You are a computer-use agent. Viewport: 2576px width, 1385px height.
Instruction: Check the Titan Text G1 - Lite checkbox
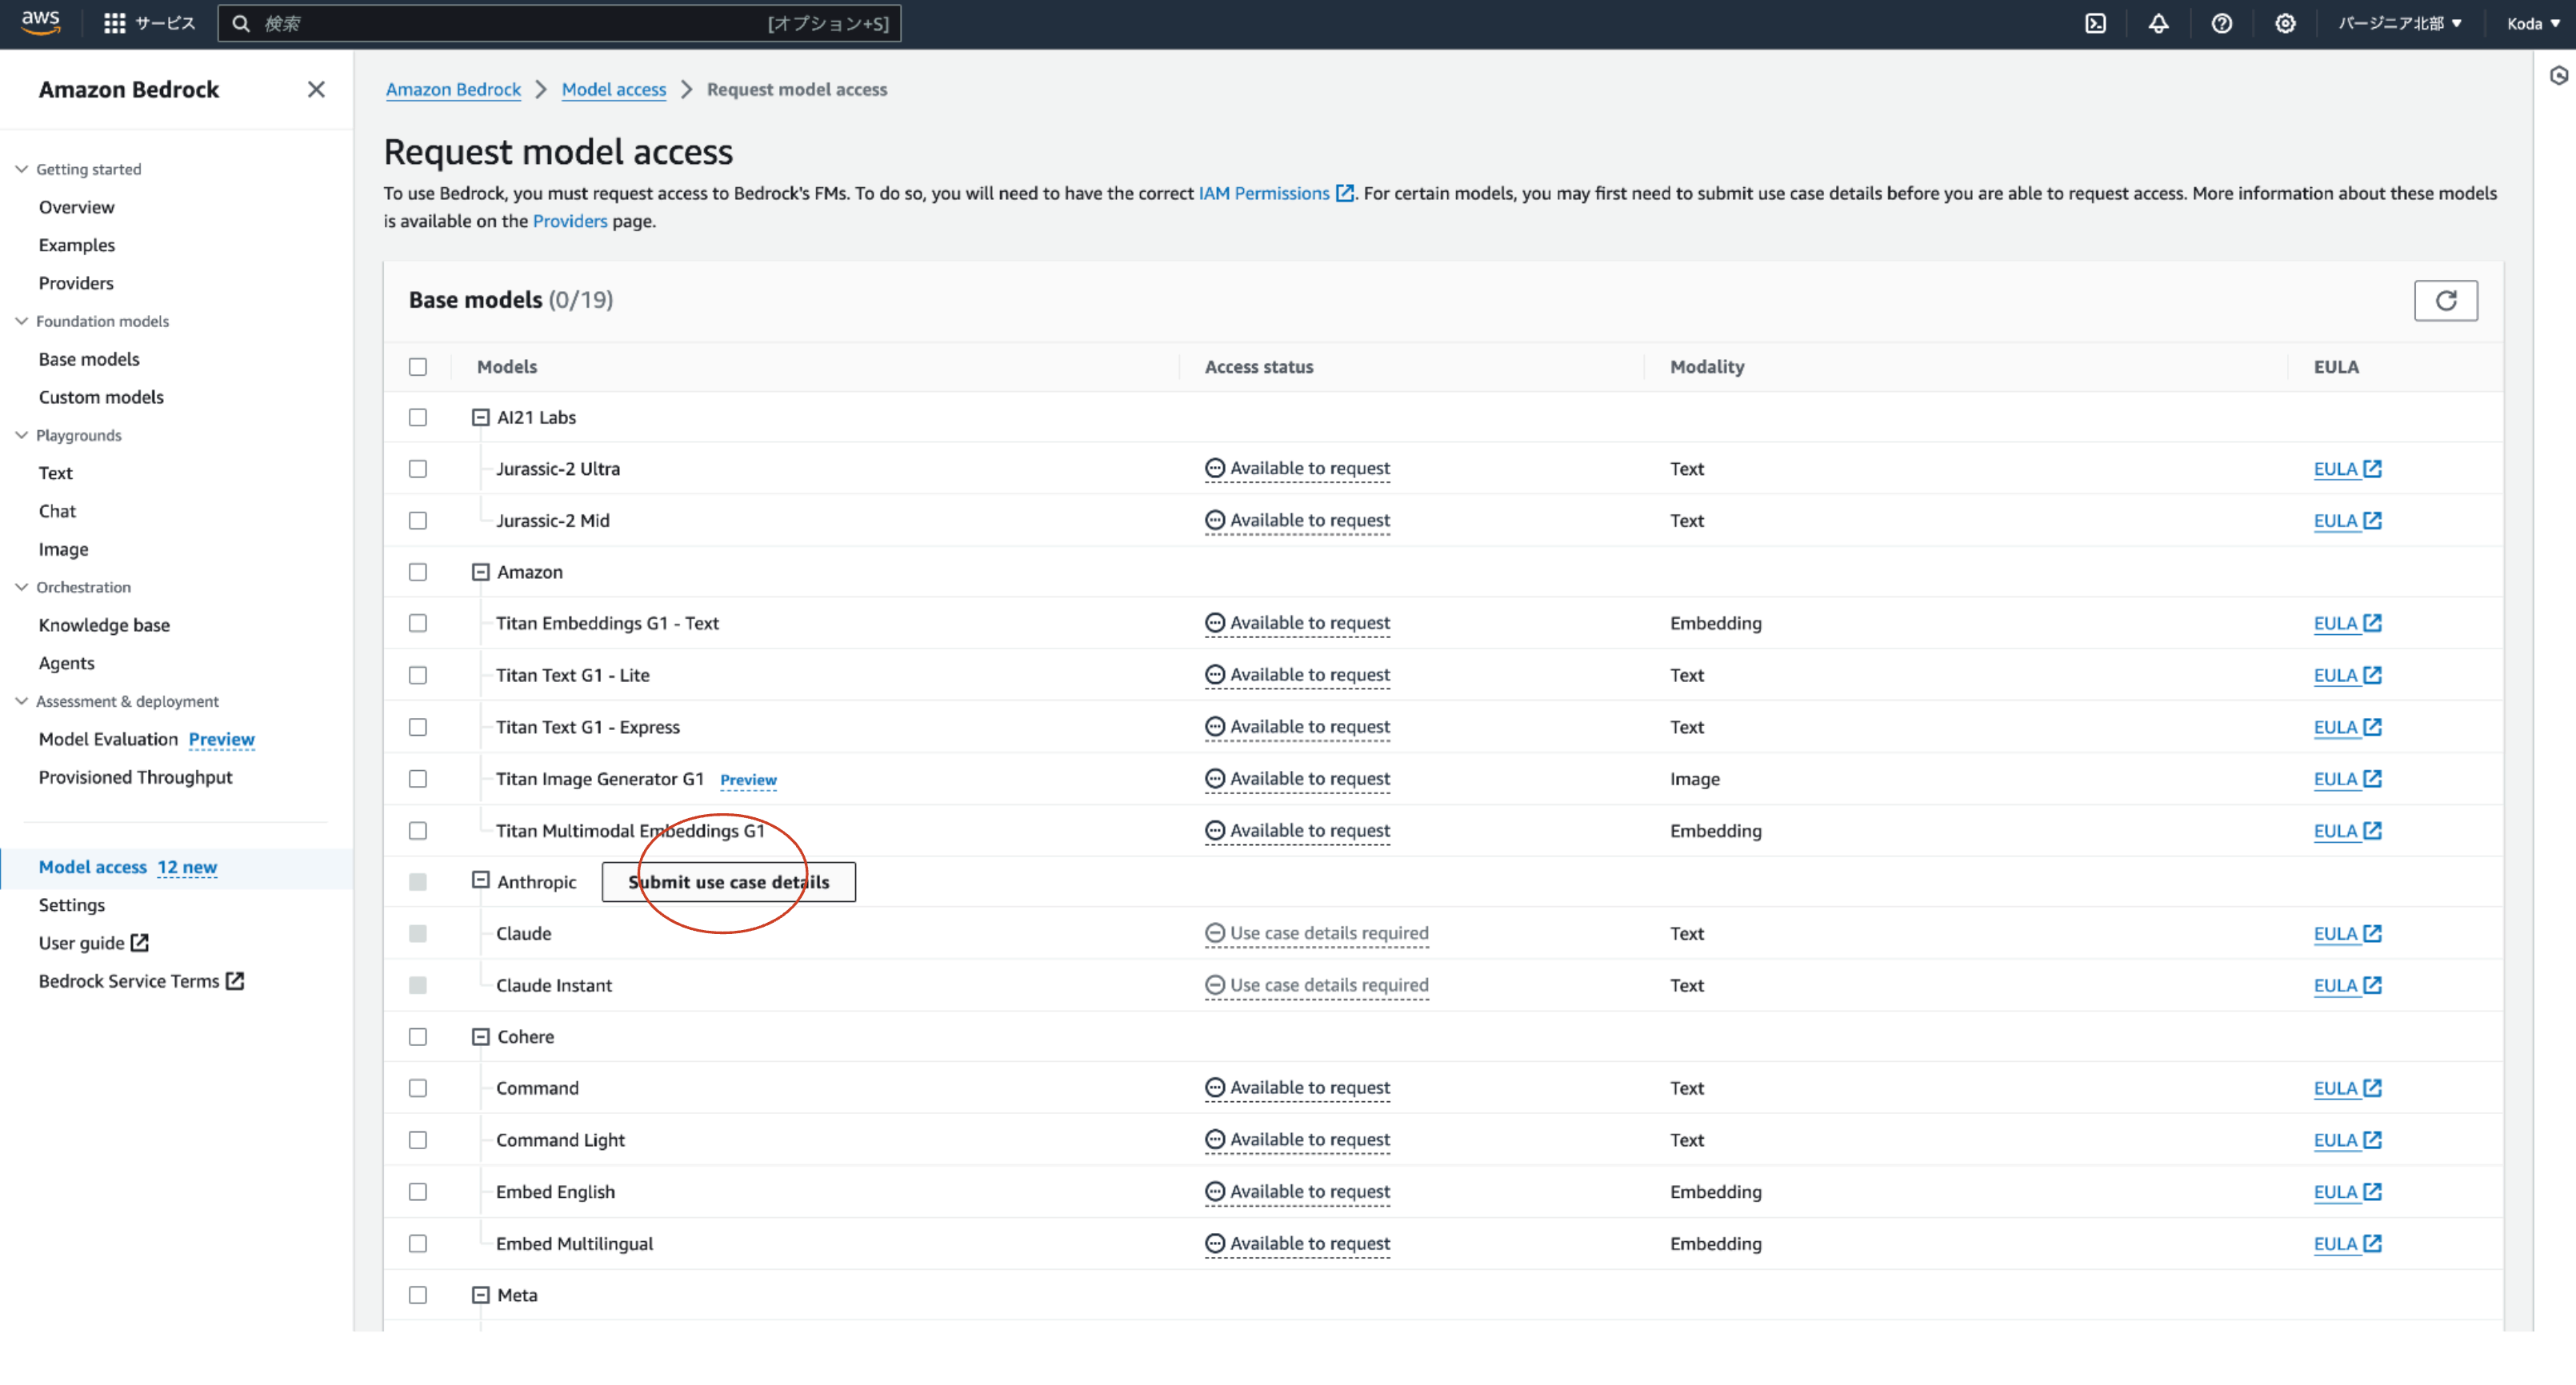point(418,675)
